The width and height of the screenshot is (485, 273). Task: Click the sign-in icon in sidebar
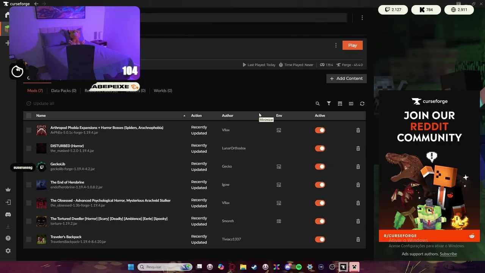pos(8,202)
